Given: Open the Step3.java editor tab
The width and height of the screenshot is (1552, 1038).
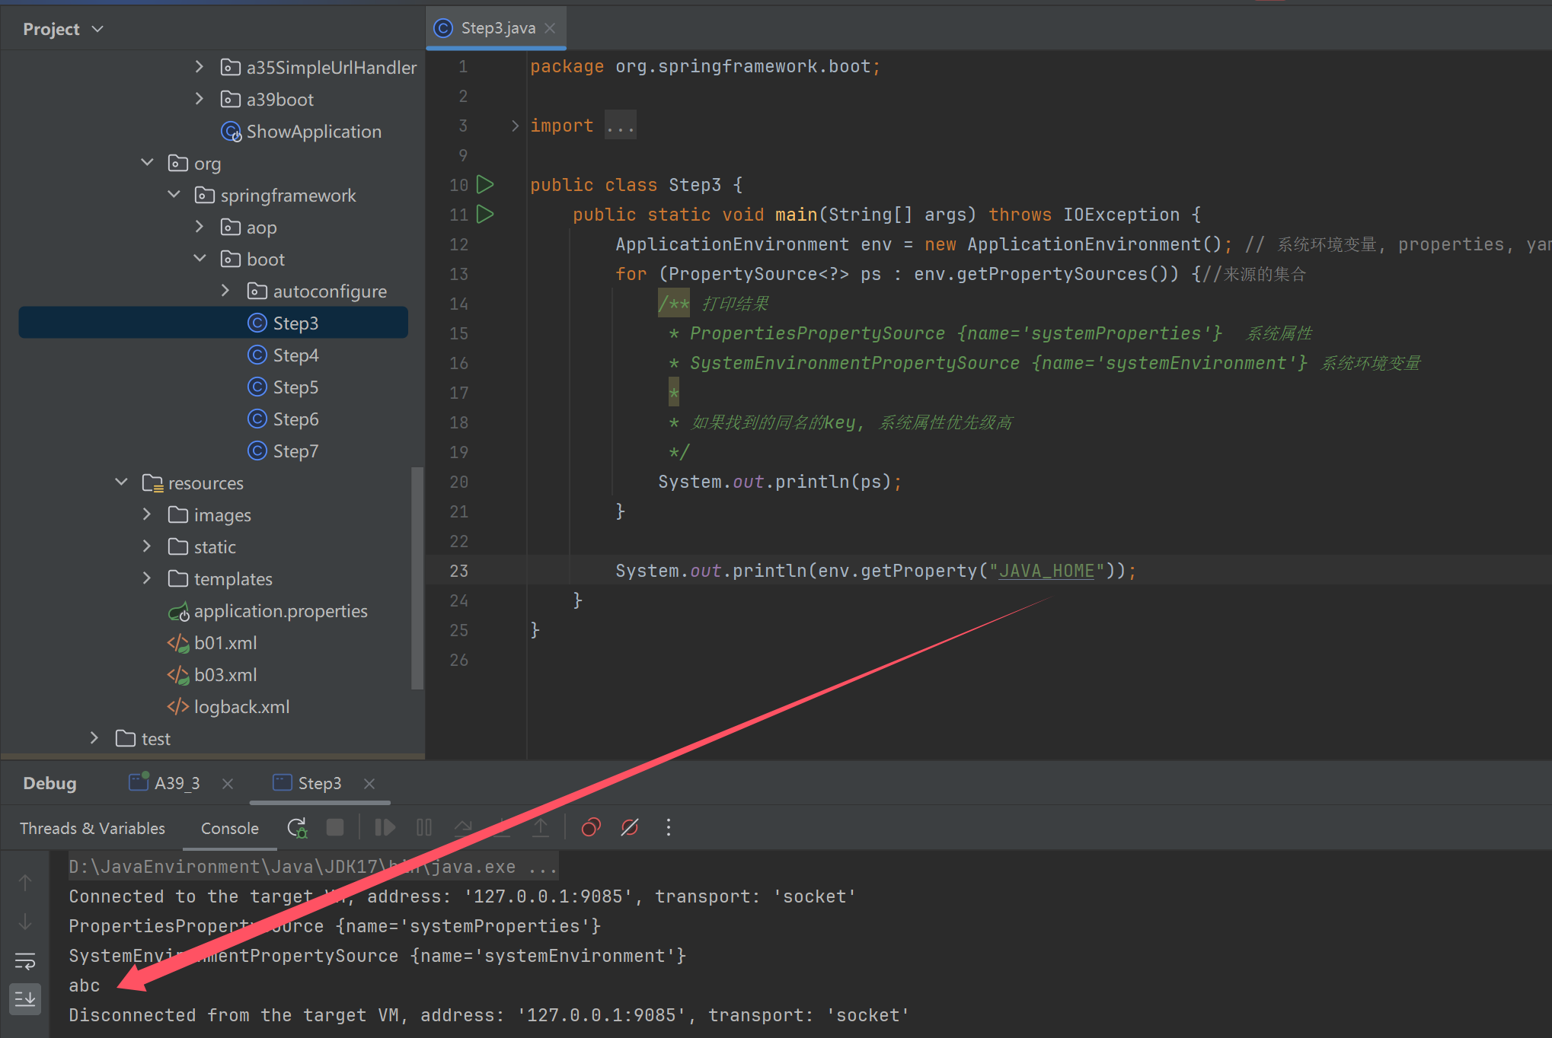Looking at the screenshot, I should [497, 28].
